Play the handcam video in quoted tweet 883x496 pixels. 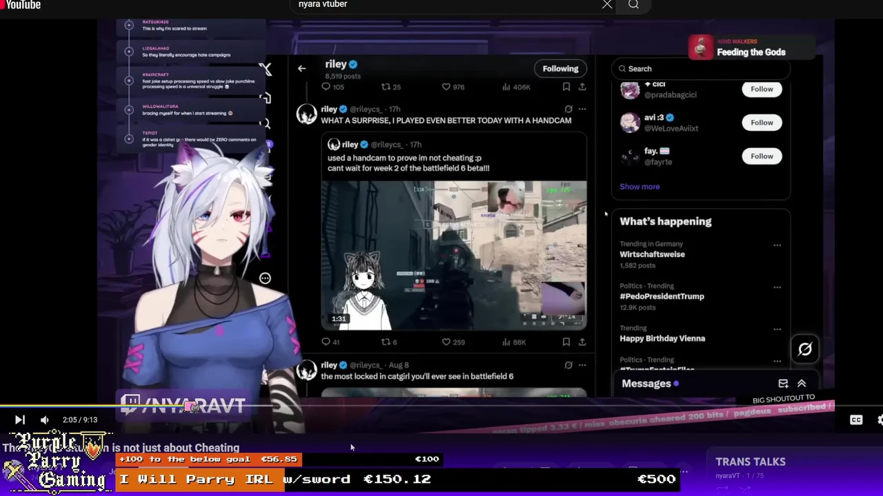pos(454,256)
